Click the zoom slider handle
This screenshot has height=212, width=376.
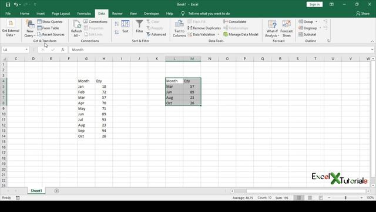point(345,198)
